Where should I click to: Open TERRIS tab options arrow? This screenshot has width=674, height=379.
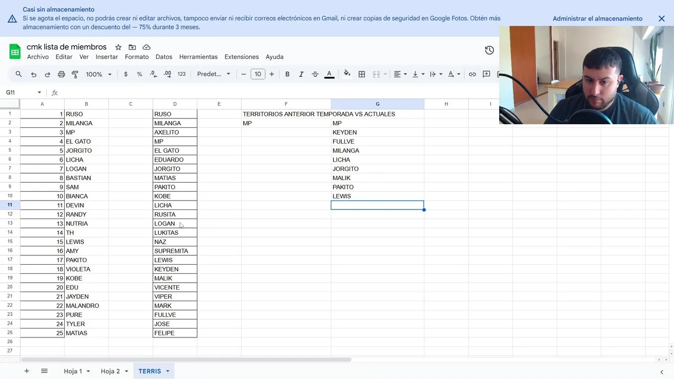(x=167, y=371)
